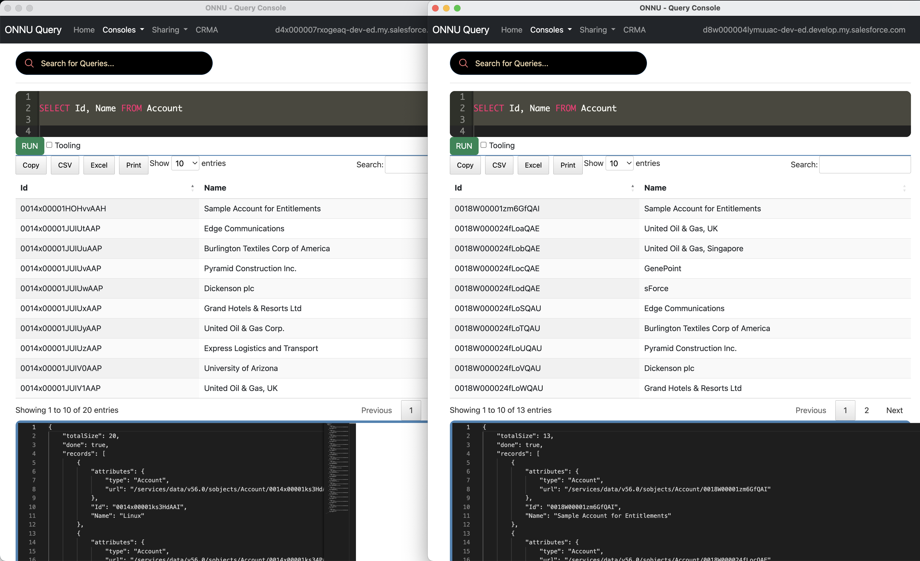Click the table Search input in left window

(406, 164)
